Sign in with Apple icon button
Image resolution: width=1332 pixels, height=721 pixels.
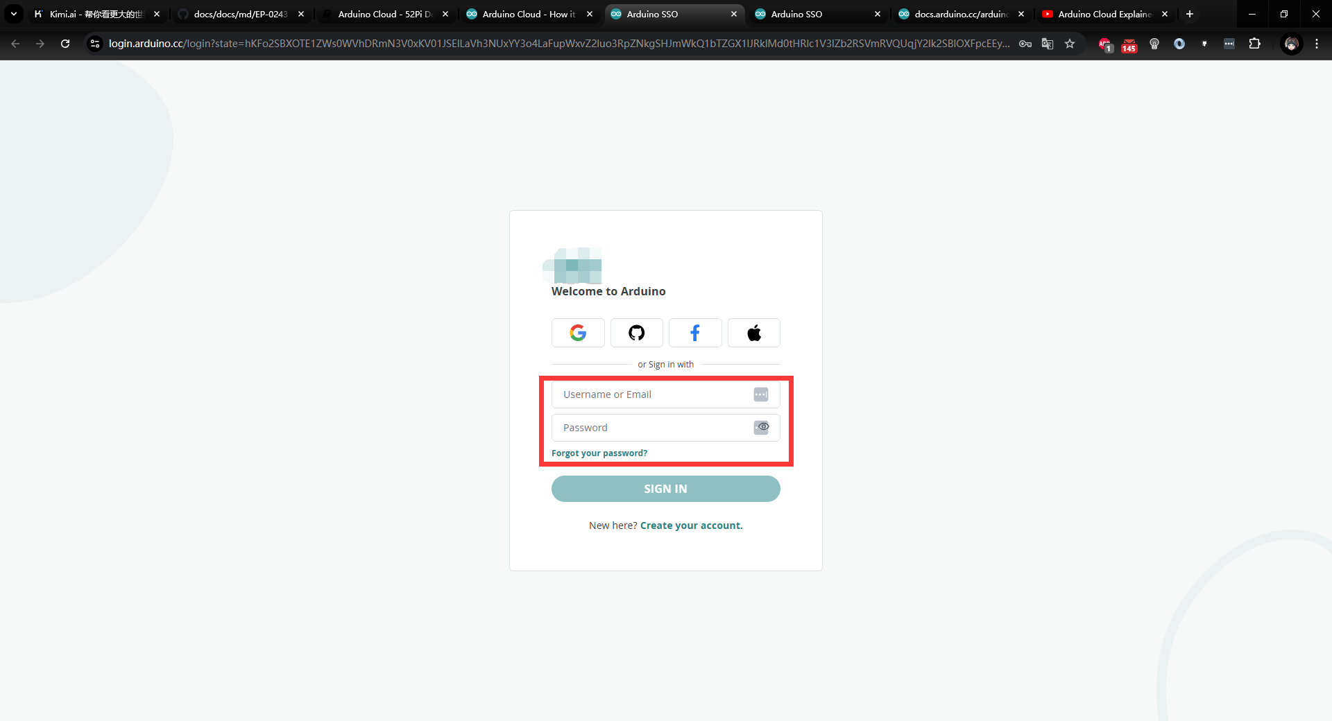(754, 333)
